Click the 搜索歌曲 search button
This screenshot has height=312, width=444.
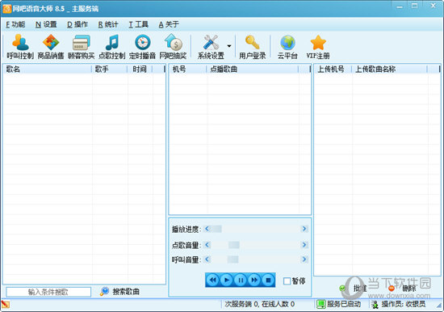(119, 291)
